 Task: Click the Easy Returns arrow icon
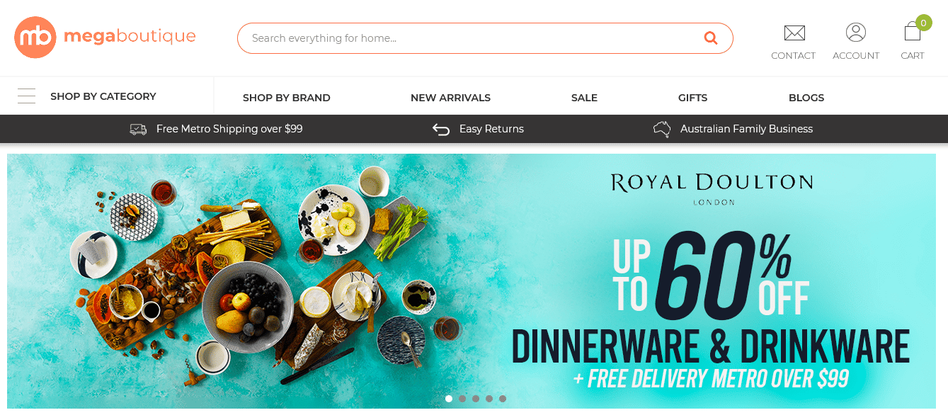coord(441,129)
